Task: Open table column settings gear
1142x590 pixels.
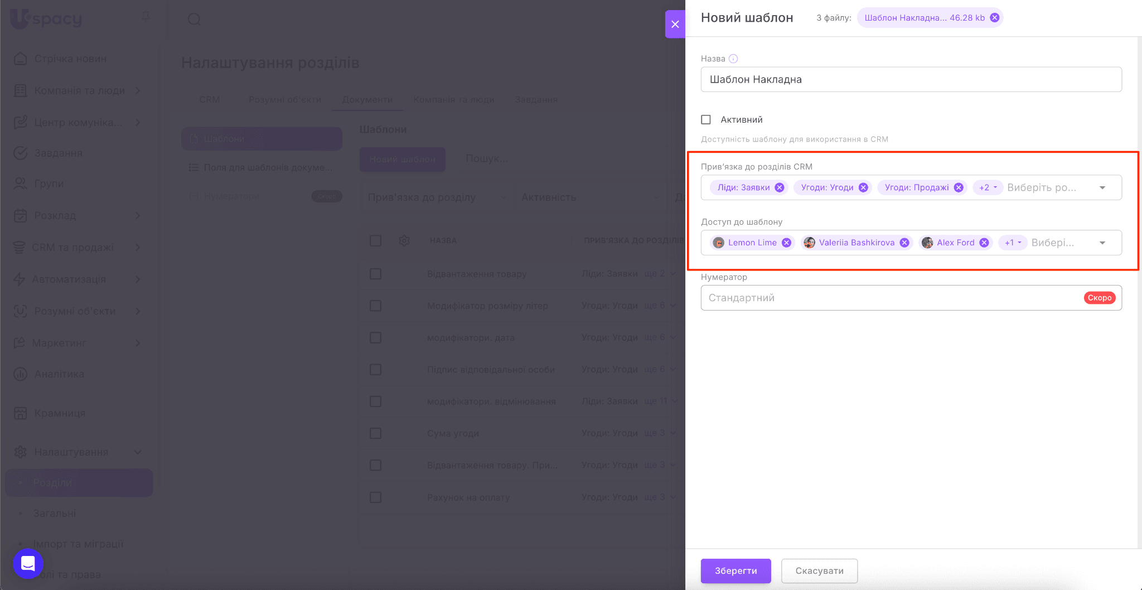Action: coord(405,240)
